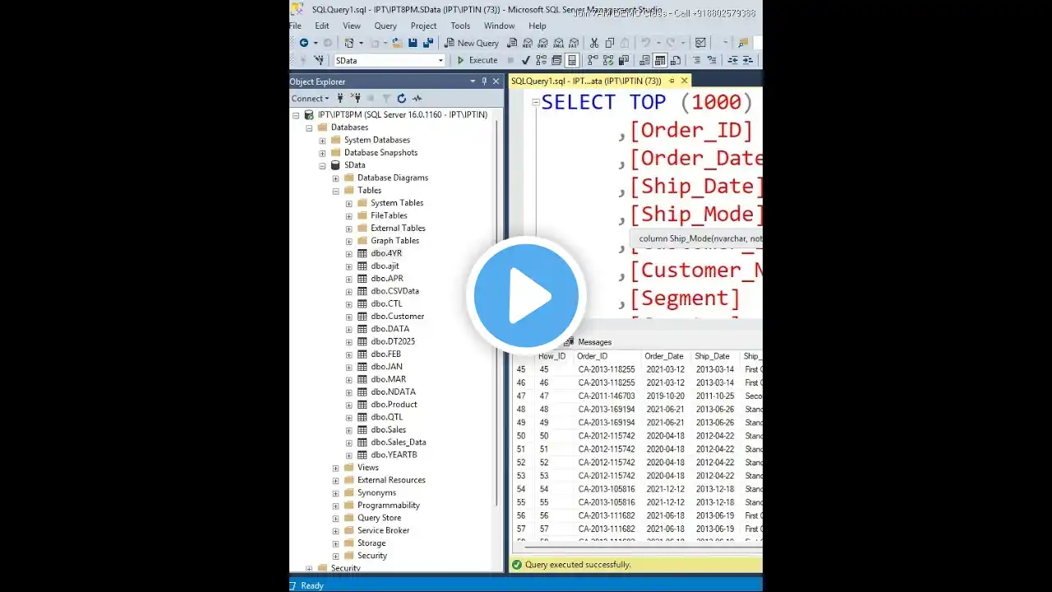The height and width of the screenshot is (592, 1052).
Task: Collapse the Tables folder node
Action: [335, 191]
